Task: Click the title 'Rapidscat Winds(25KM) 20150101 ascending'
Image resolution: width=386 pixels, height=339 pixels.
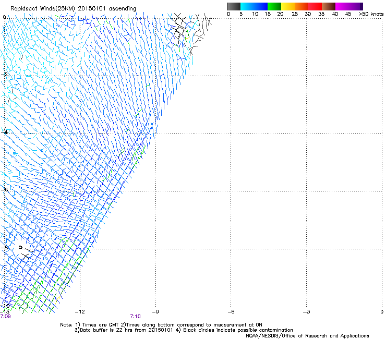Action: pyautogui.click(x=73, y=9)
